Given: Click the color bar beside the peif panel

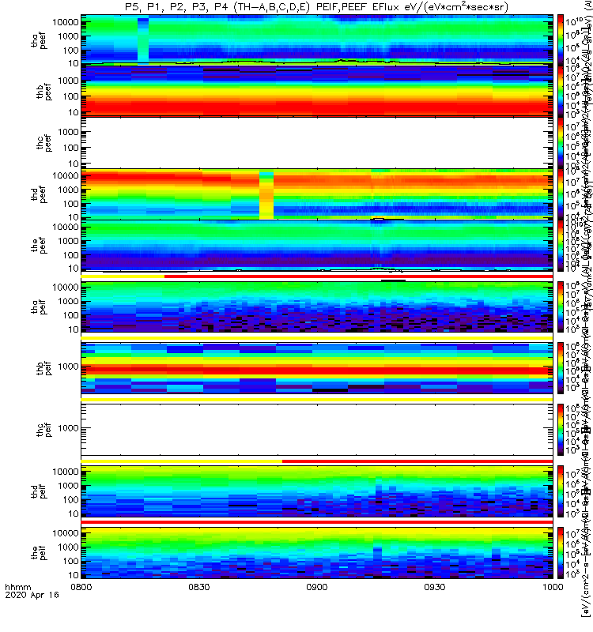Looking at the screenshot, I should [x=561, y=552].
